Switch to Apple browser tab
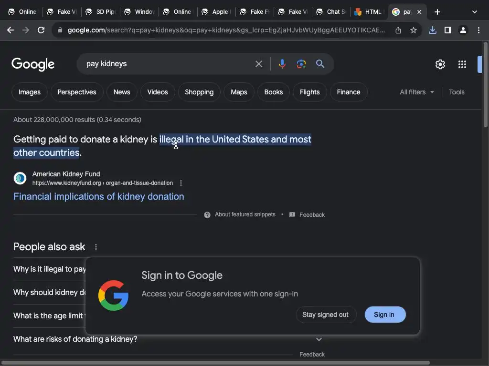 click(x=216, y=12)
